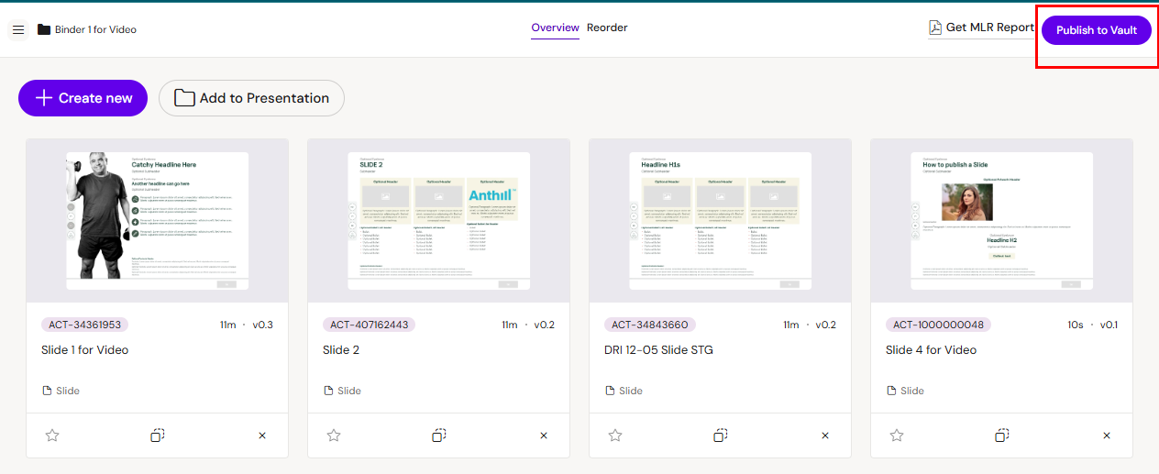This screenshot has height=474, width=1159.
Task: Click copy icon on Slide 1 for Video
Action: pyautogui.click(x=158, y=435)
